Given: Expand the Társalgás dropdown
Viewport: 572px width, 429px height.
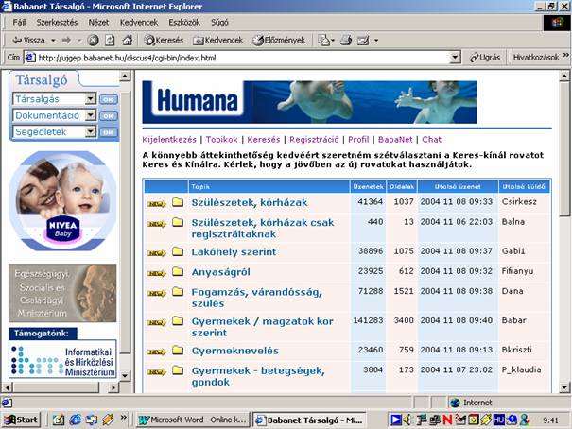Looking at the screenshot, I should (x=90, y=99).
